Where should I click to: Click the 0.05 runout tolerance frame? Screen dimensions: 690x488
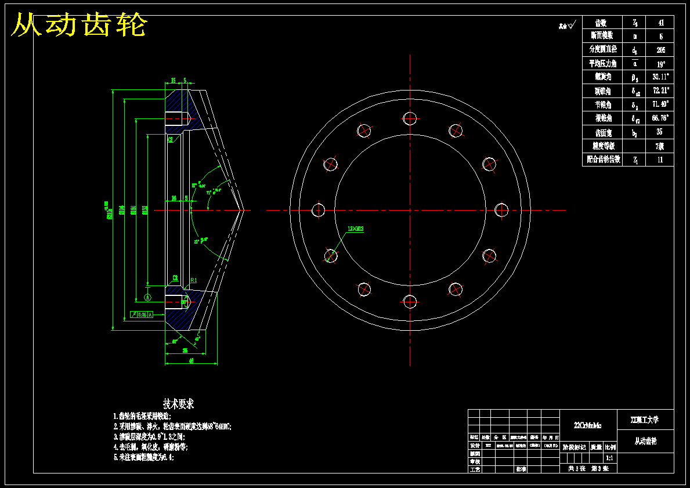pyautogui.click(x=142, y=315)
